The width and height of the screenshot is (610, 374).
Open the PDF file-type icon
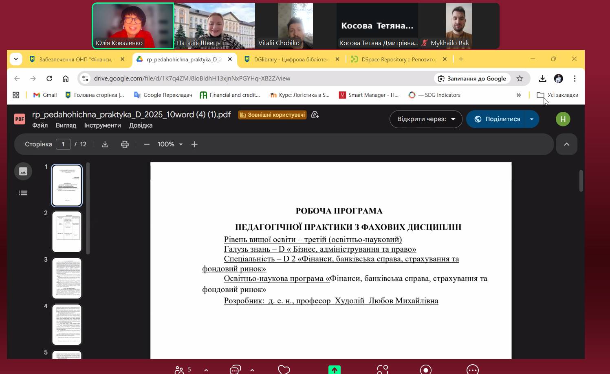coord(20,119)
